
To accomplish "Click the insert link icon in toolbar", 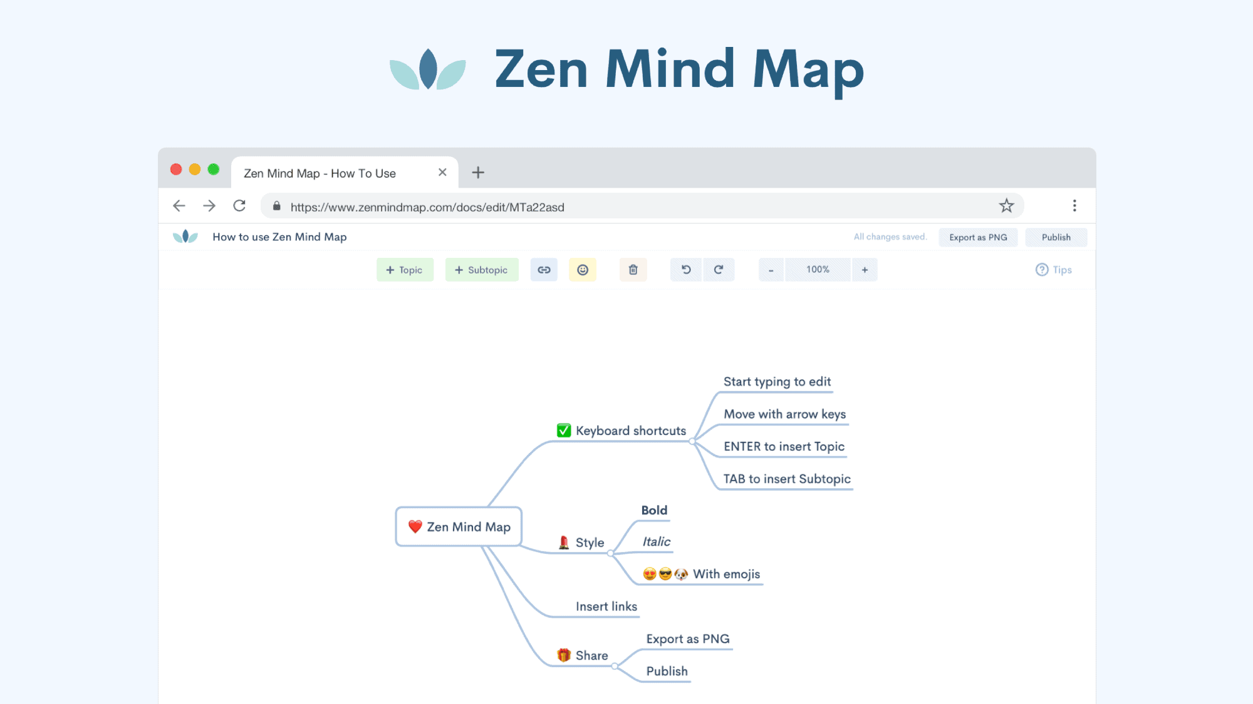I will [x=544, y=270].
